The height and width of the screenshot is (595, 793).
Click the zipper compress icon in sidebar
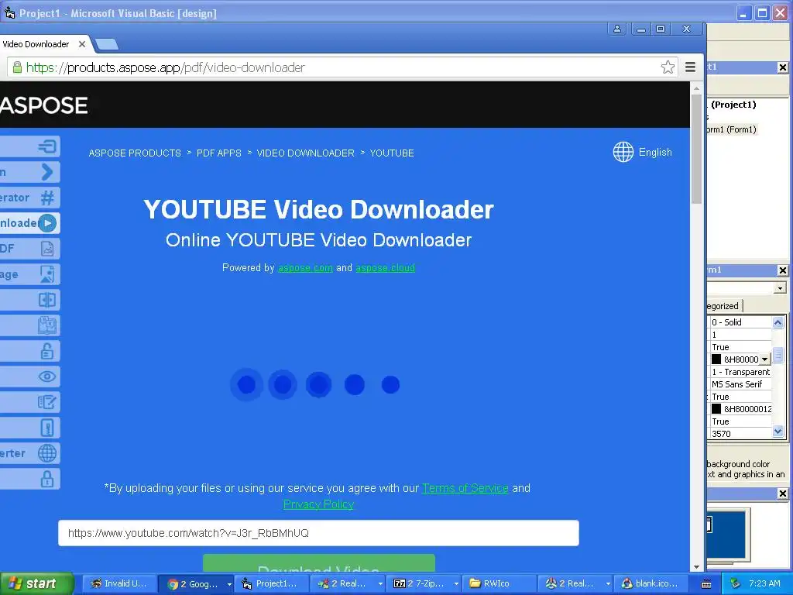pyautogui.click(x=47, y=428)
